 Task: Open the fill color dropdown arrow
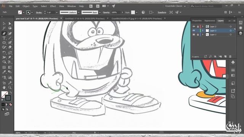24,12
